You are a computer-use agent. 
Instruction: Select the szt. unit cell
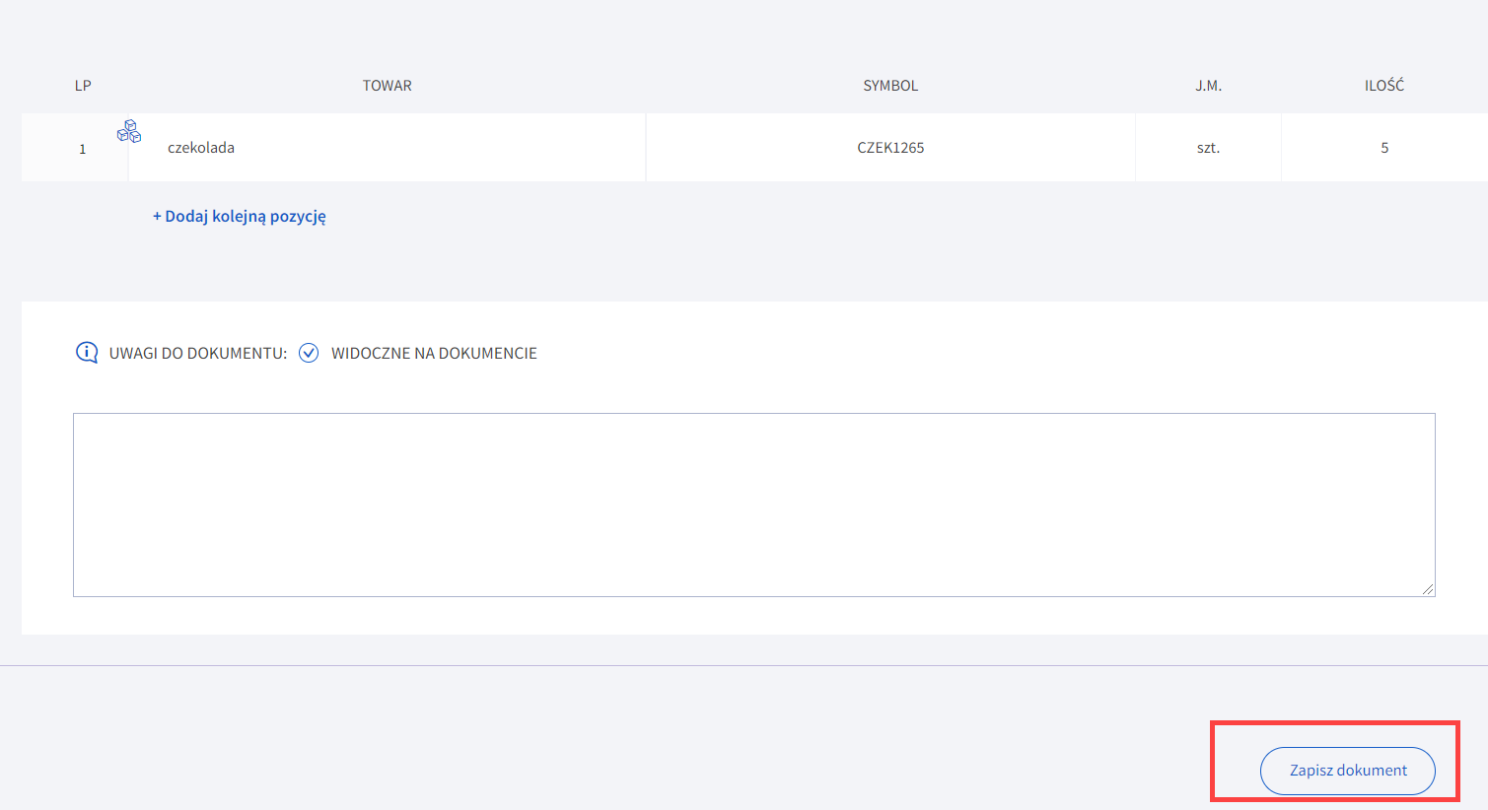(x=1208, y=148)
